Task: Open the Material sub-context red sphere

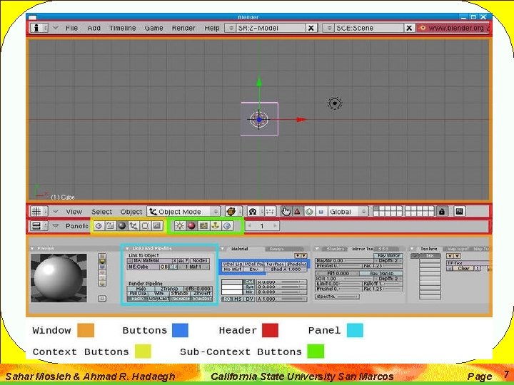Action: pyautogui.click(x=191, y=226)
